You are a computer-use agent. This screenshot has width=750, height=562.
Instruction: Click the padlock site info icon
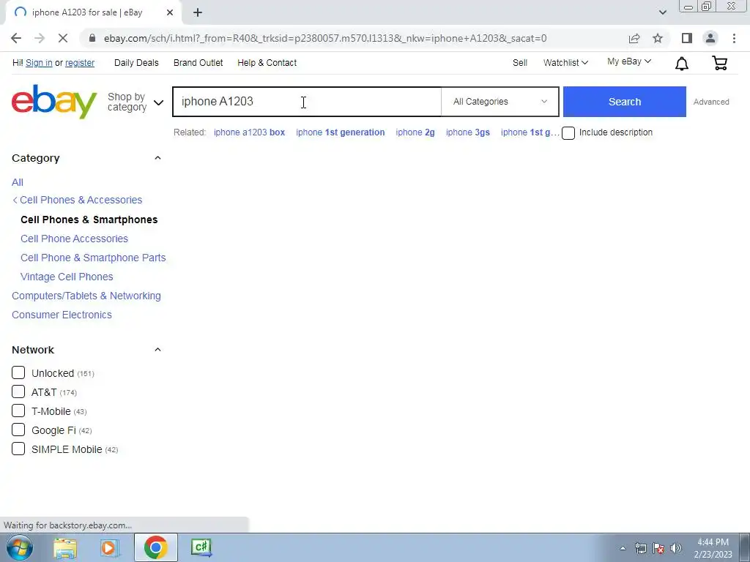click(92, 38)
